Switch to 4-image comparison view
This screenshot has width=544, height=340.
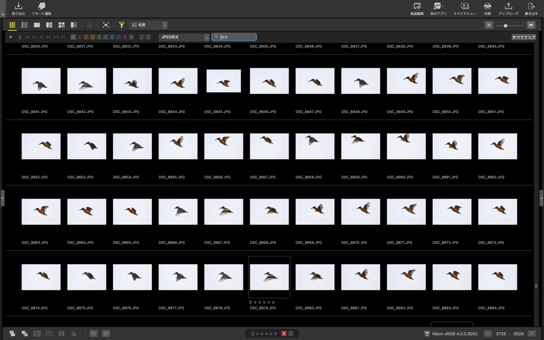[x=61, y=25]
